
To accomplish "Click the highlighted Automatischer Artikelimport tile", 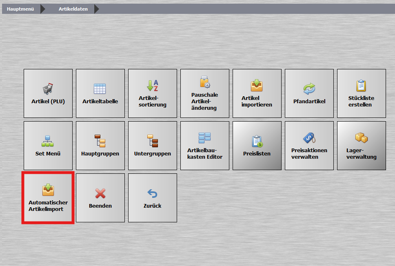I will coord(48,197).
